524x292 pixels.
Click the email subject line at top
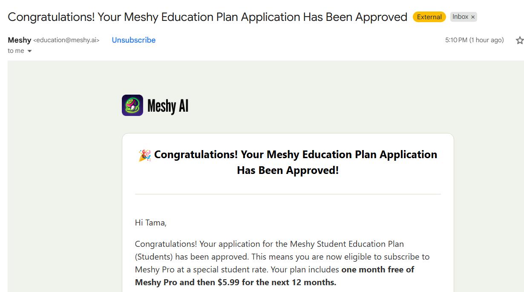click(207, 17)
